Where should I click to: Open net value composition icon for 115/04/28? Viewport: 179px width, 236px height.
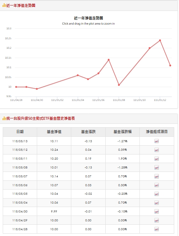(x=156, y=229)
